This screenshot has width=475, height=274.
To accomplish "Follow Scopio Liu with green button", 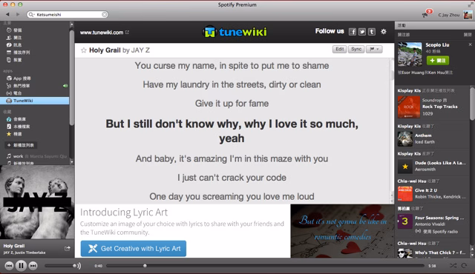I will [x=438, y=61].
